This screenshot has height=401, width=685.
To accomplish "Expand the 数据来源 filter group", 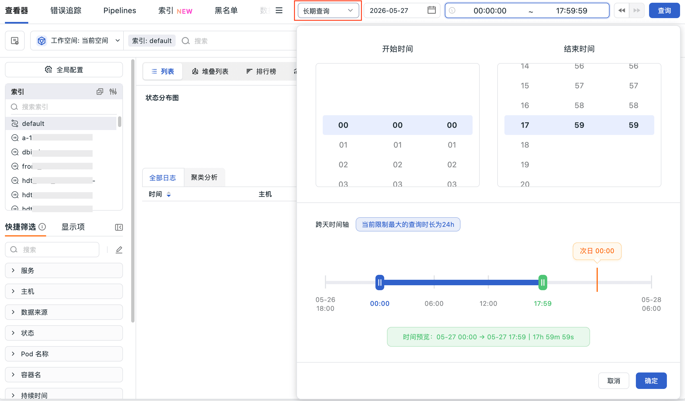I will click(64, 312).
